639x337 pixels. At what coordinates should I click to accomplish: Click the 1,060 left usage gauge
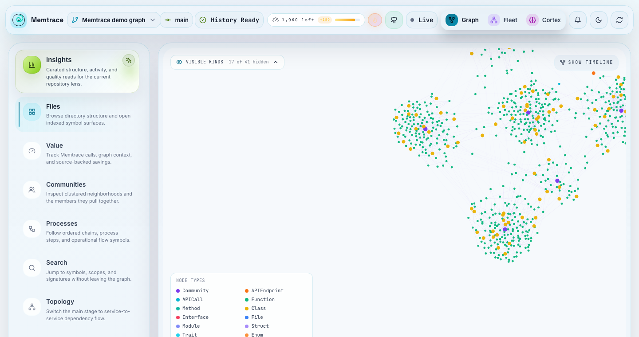(x=316, y=20)
